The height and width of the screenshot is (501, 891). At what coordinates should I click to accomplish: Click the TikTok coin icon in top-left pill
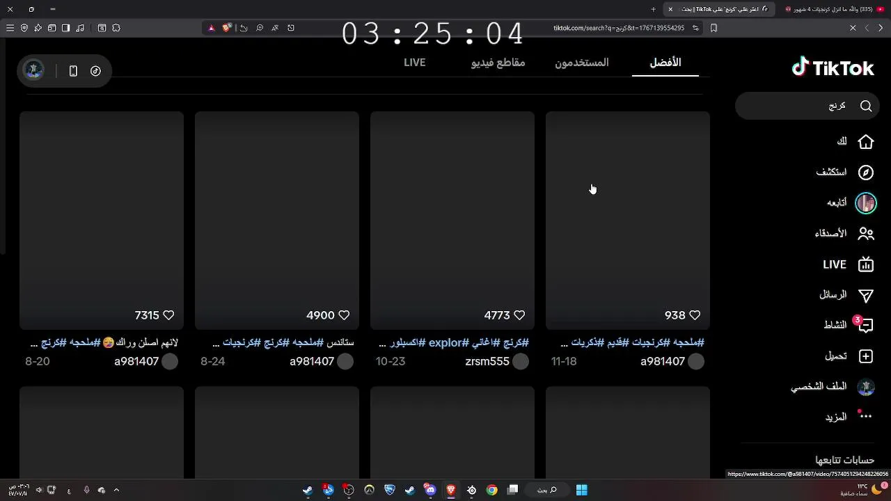click(x=96, y=71)
